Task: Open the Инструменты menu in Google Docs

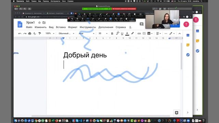Action: click(88, 27)
